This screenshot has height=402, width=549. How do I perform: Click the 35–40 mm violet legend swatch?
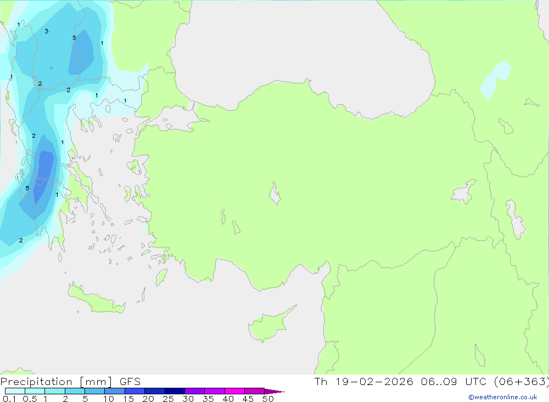(214, 391)
